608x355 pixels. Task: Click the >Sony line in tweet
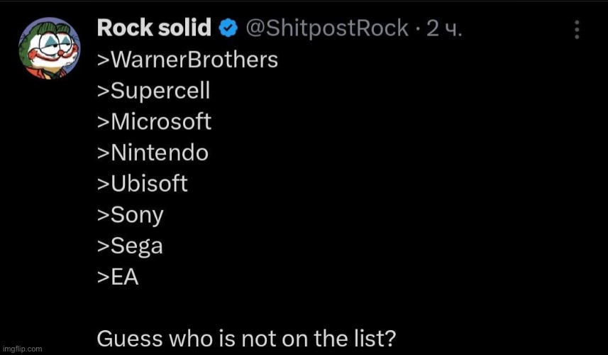tap(131, 216)
